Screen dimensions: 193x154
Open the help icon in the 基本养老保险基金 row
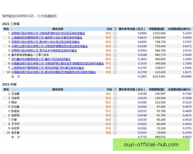pyautogui.click(x=115, y=55)
